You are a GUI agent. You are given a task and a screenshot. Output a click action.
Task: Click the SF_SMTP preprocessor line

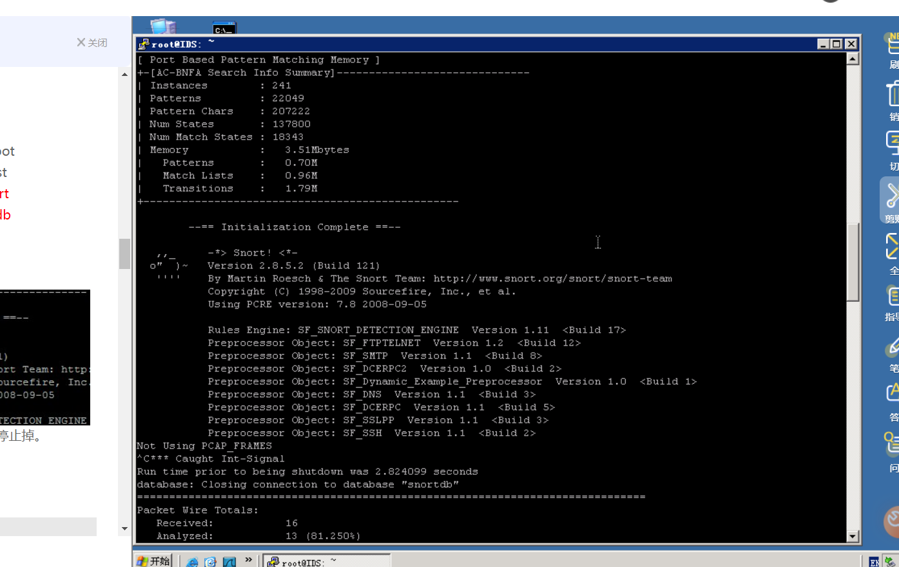[x=375, y=356]
